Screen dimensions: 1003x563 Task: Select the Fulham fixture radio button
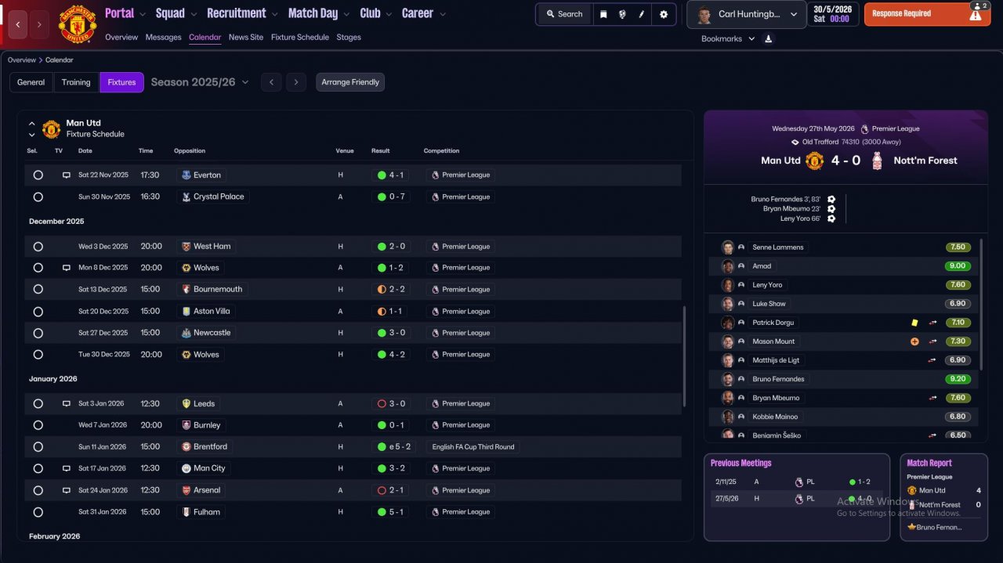[38, 512]
